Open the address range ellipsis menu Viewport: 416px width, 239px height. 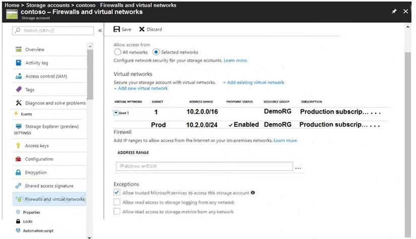click(298, 167)
